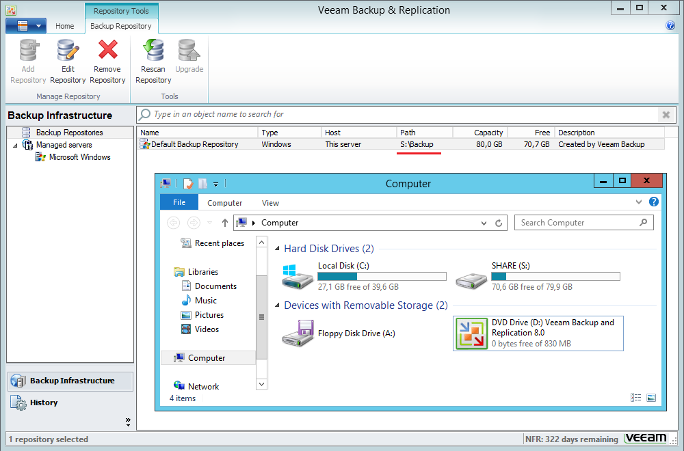Open the File menu in Computer window

pyautogui.click(x=179, y=203)
